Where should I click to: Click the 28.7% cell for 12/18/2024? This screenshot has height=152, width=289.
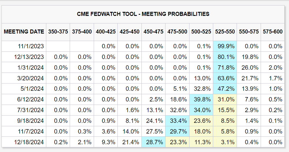coord(154,142)
